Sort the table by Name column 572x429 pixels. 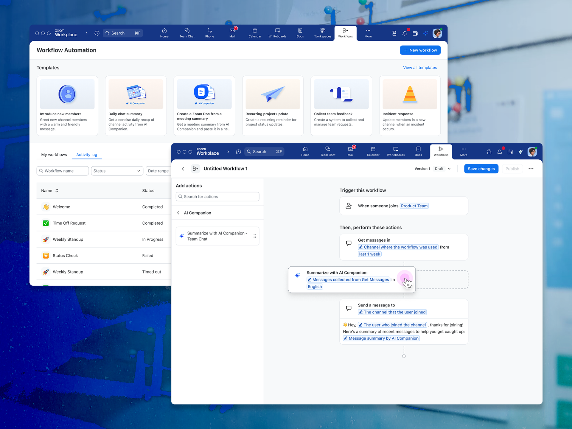pos(50,191)
